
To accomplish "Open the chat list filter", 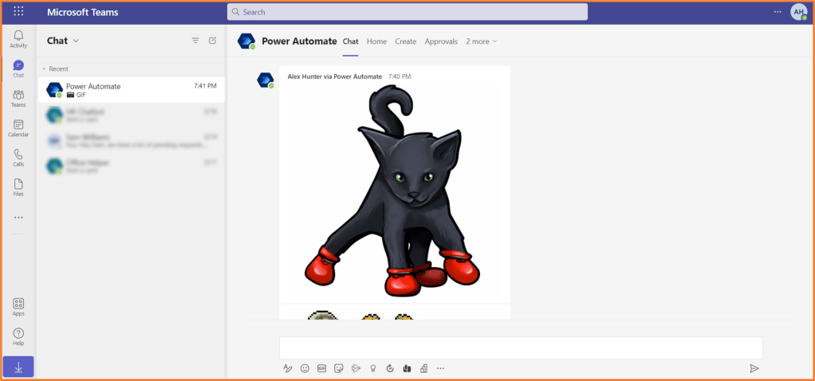I will tap(195, 41).
